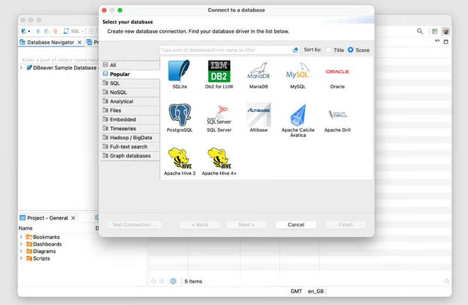The image size is (468, 305).
Task: Click the Name column header in project panel
Action: point(26,228)
